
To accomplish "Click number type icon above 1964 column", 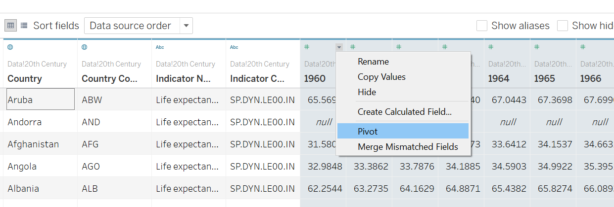I will (x=491, y=47).
